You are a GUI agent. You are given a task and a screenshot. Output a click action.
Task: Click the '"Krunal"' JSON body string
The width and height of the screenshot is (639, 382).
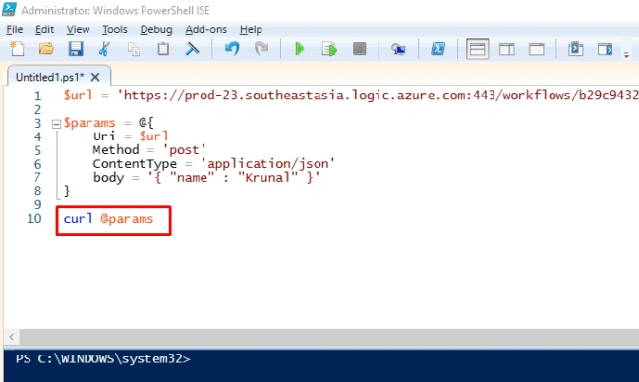coord(267,177)
